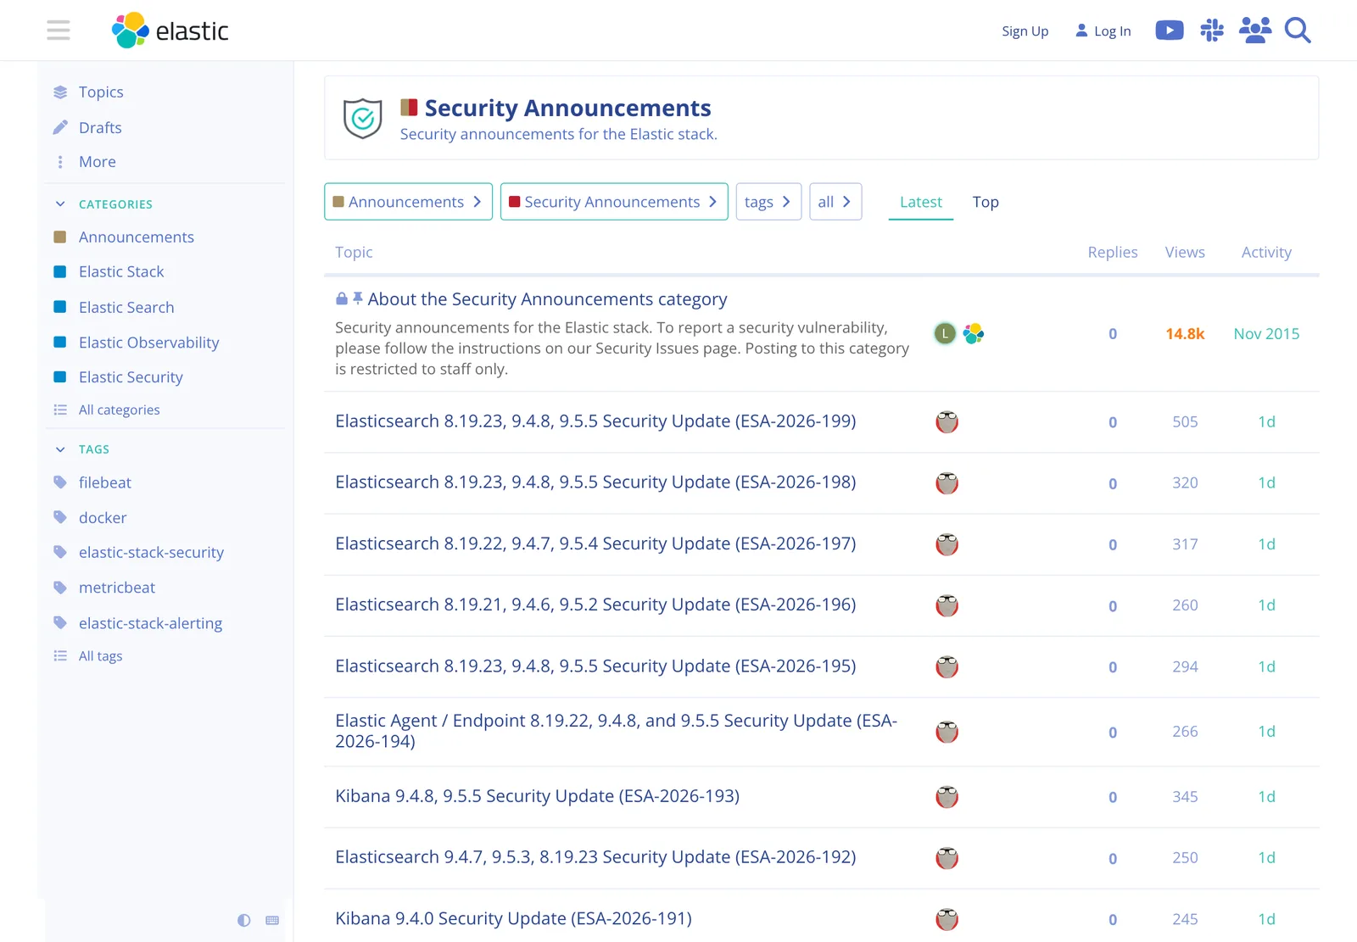Click the Sign Up button
Viewport: 1357px width, 942px height.
pos(1025,31)
